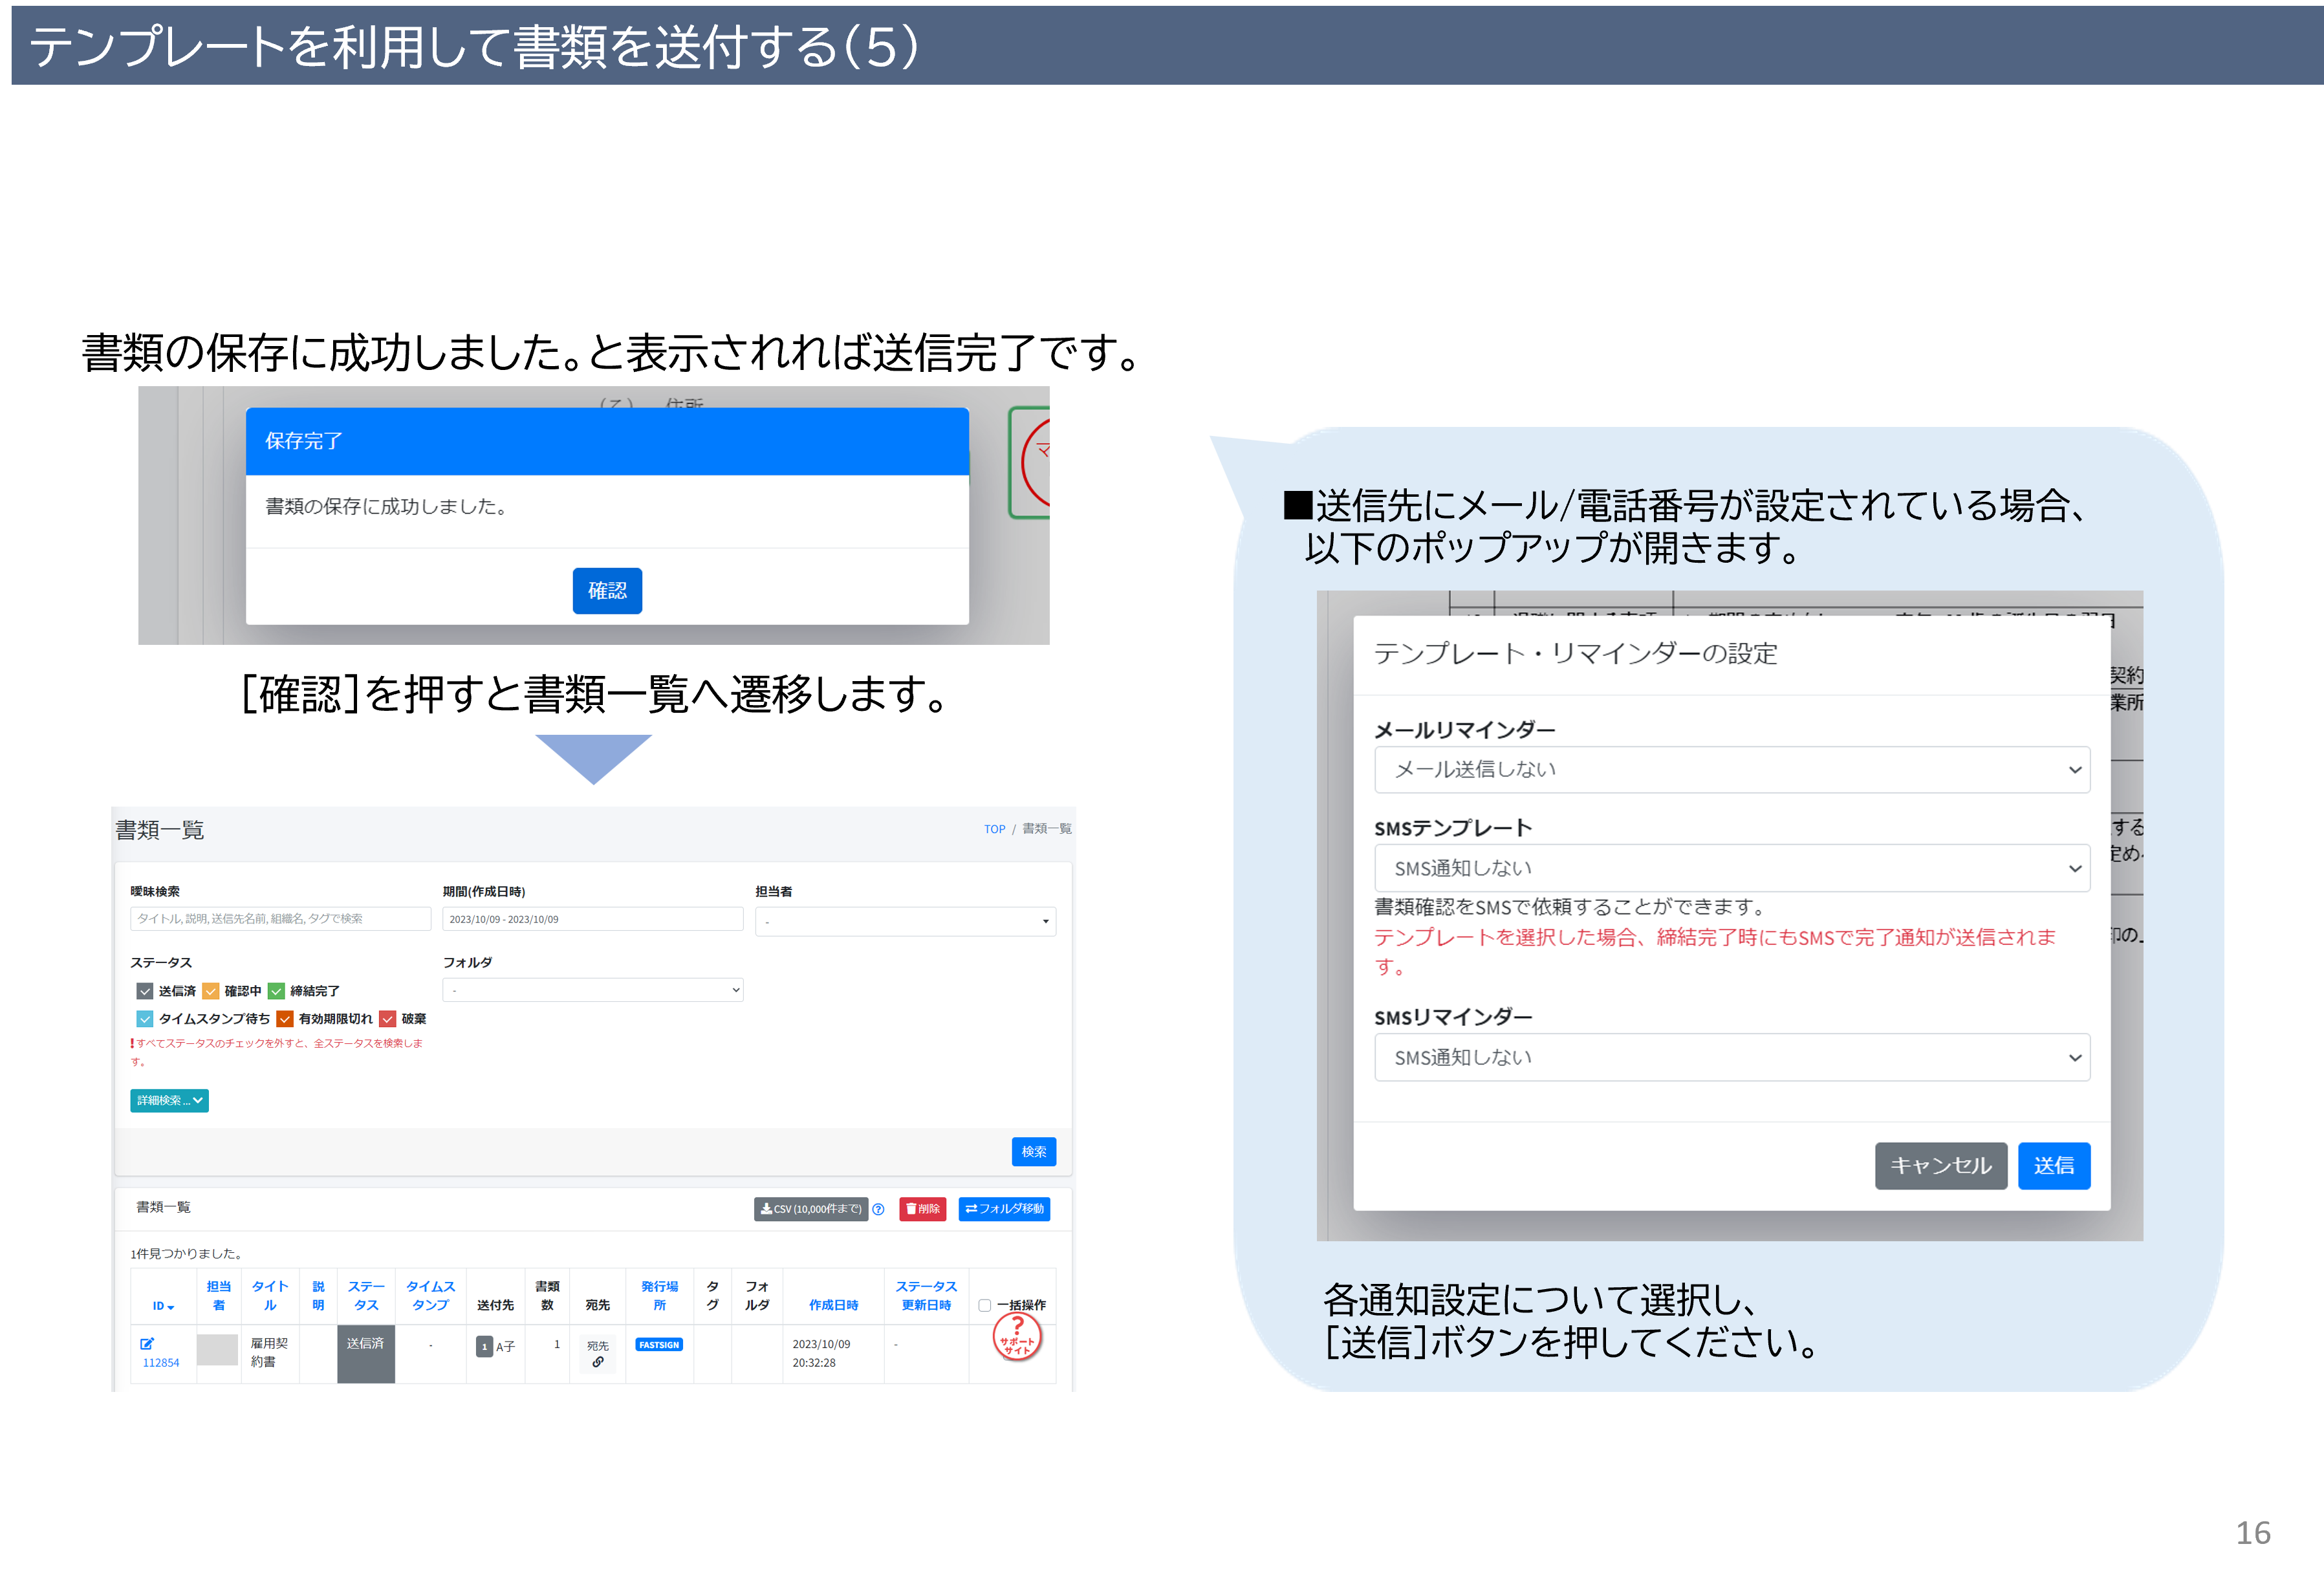This screenshot has width=2324, height=1575.
Task: Click the link icon under 宛先 in the row
Action: [597, 1362]
